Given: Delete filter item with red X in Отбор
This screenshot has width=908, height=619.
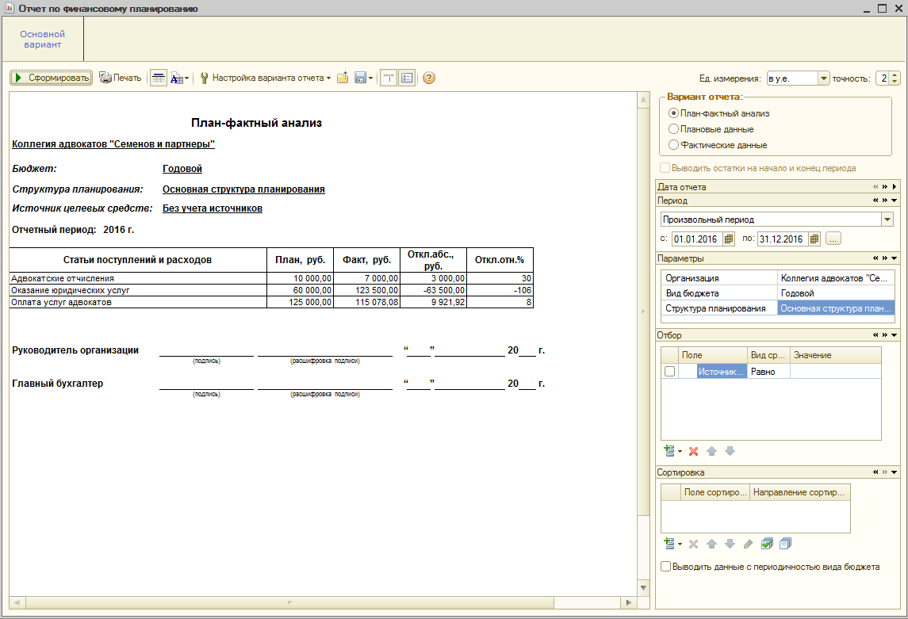Looking at the screenshot, I should coord(693,451).
